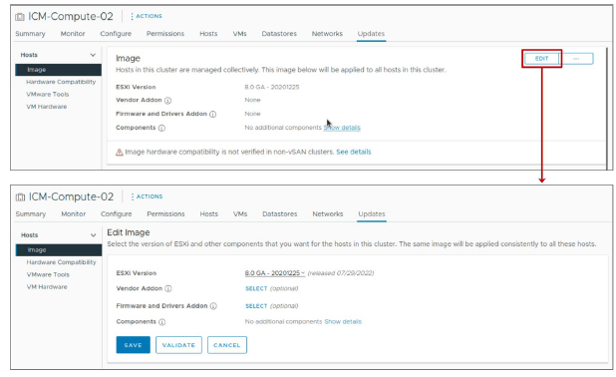The height and width of the screenshot is (377, 616).
Task: Click the Vendor Addon info icon in upper panel
Action: (167, 101)
